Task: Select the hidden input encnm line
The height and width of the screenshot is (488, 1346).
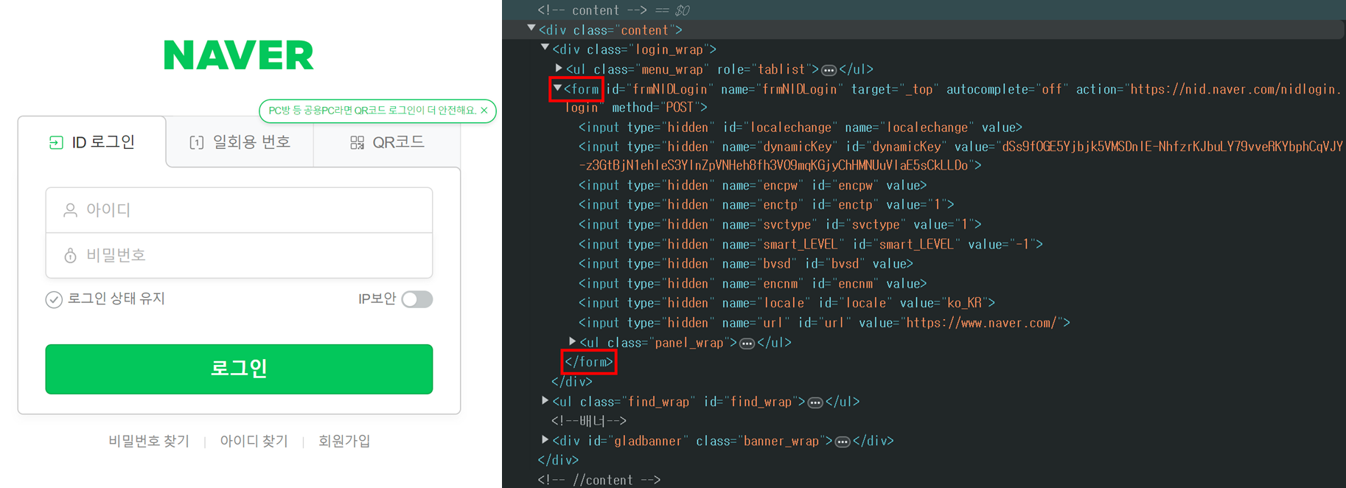Action: (x=753, y=284)
